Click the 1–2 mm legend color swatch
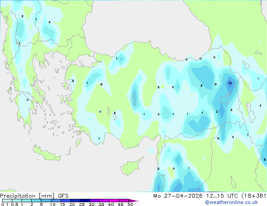The image size is (267, 206). pyautogui.click(x=27, y=201)
